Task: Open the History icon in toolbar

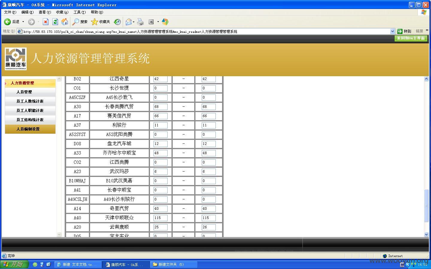Action: pyautogui.click(x=117, y=22)
